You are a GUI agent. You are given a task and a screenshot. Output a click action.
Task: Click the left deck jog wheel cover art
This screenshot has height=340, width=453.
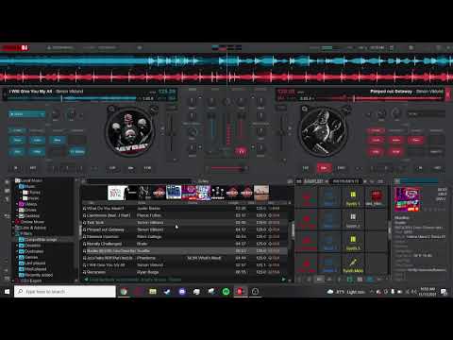pos(130,131)
